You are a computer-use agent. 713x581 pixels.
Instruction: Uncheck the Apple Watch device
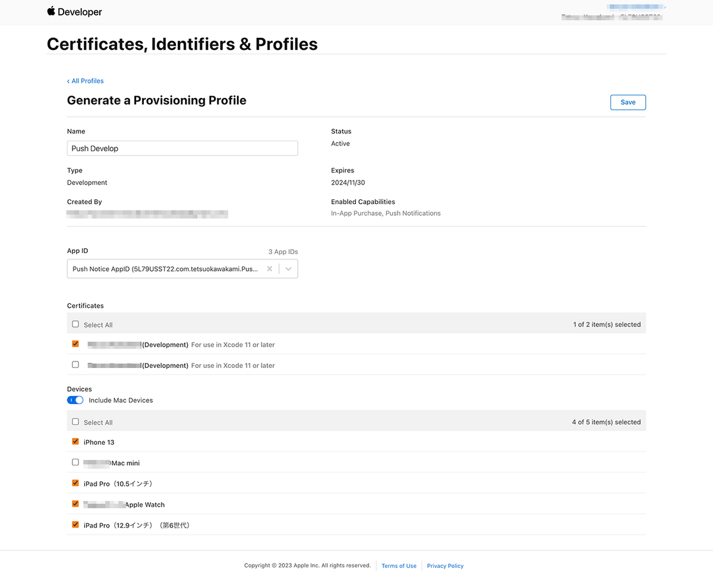pyautogui.click(x=75, y=504)
